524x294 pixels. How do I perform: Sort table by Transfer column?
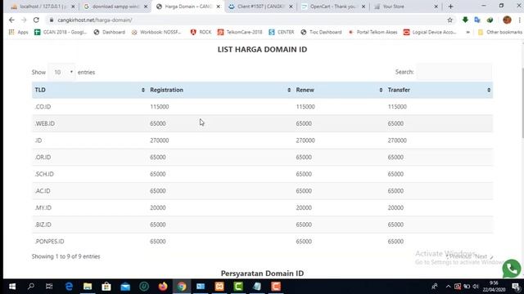(439, 90)
